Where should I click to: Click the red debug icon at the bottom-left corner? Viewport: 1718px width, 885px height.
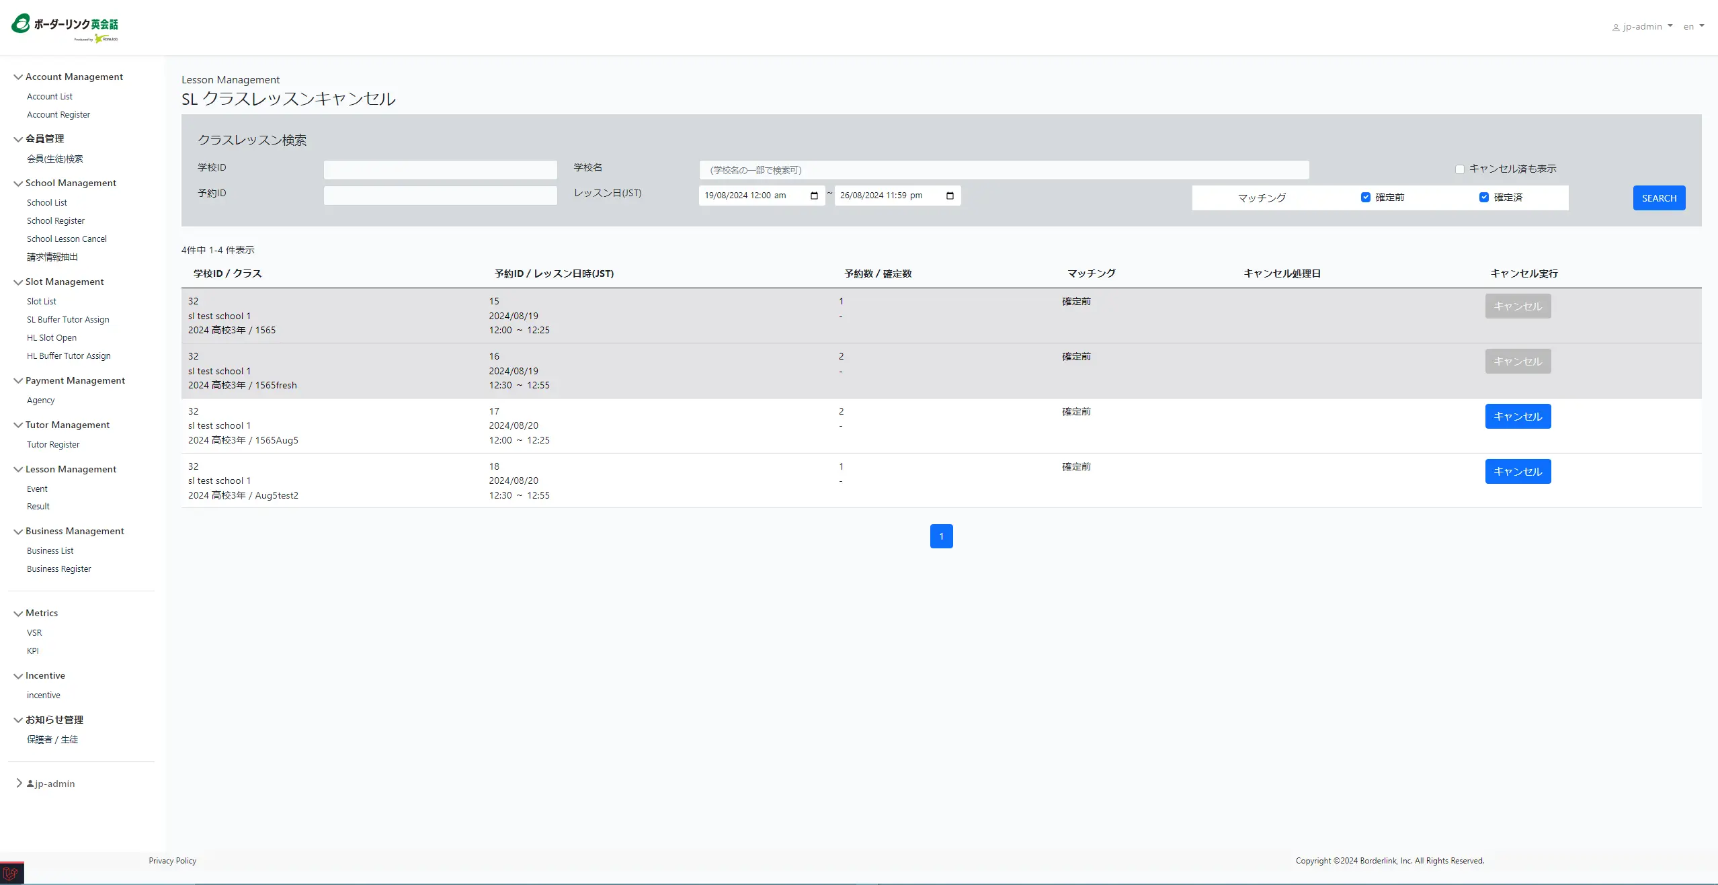(x=11, y=874)
